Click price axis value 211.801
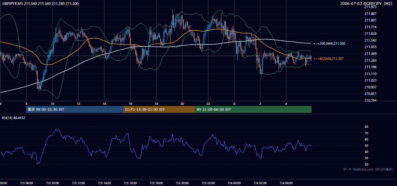 click(x=370, y=20)
